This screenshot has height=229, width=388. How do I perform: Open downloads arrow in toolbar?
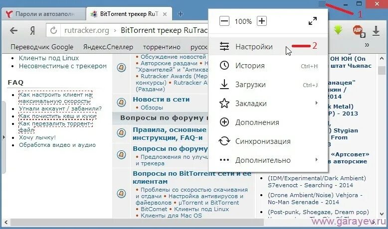click(376, 31)
